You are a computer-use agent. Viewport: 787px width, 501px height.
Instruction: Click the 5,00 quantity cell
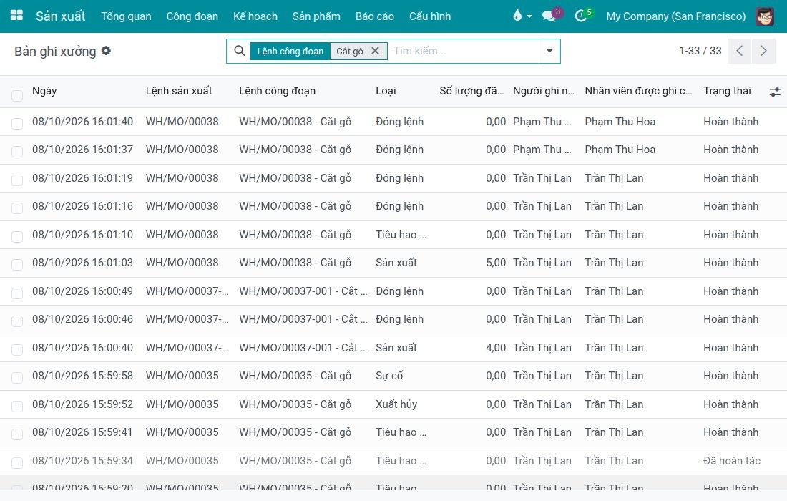click(x=495, y=263)
